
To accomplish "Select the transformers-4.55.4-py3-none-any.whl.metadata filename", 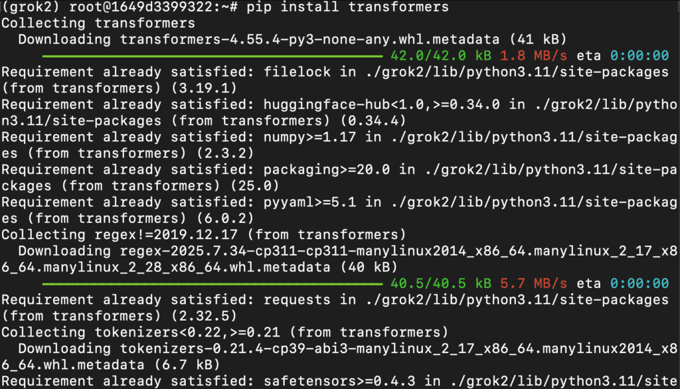I will (x=309, y=39).
